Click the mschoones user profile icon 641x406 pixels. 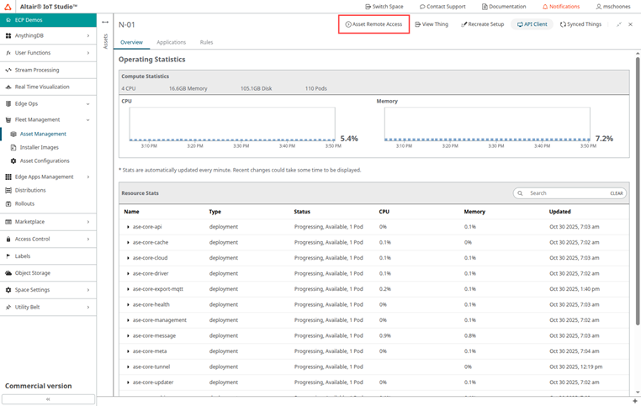pyautogui.click(x=599, y=7)
